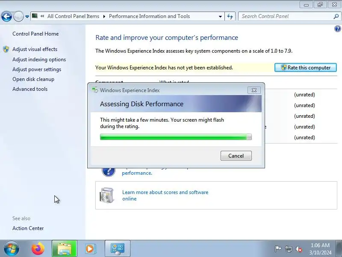Click the software box icon beside Learn more
The image size is (342, 257).
pyautogui.click(x=106, y=195)
